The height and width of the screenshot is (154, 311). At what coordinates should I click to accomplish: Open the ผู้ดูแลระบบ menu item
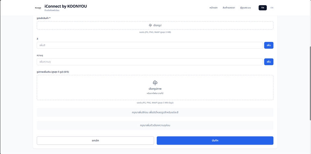click(245, 8)
